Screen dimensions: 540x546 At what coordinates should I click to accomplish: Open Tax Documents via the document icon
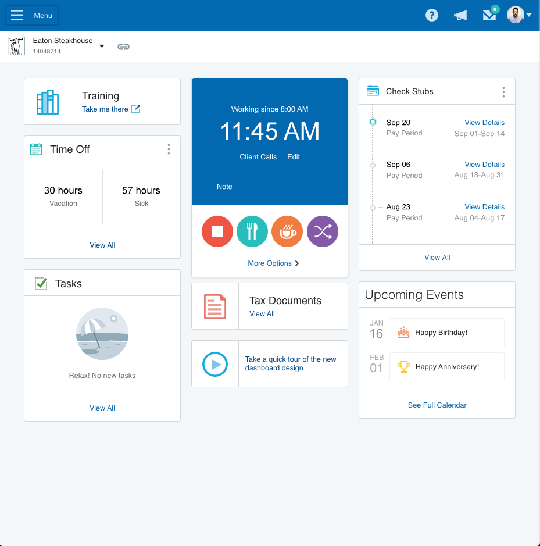[216, 305]
